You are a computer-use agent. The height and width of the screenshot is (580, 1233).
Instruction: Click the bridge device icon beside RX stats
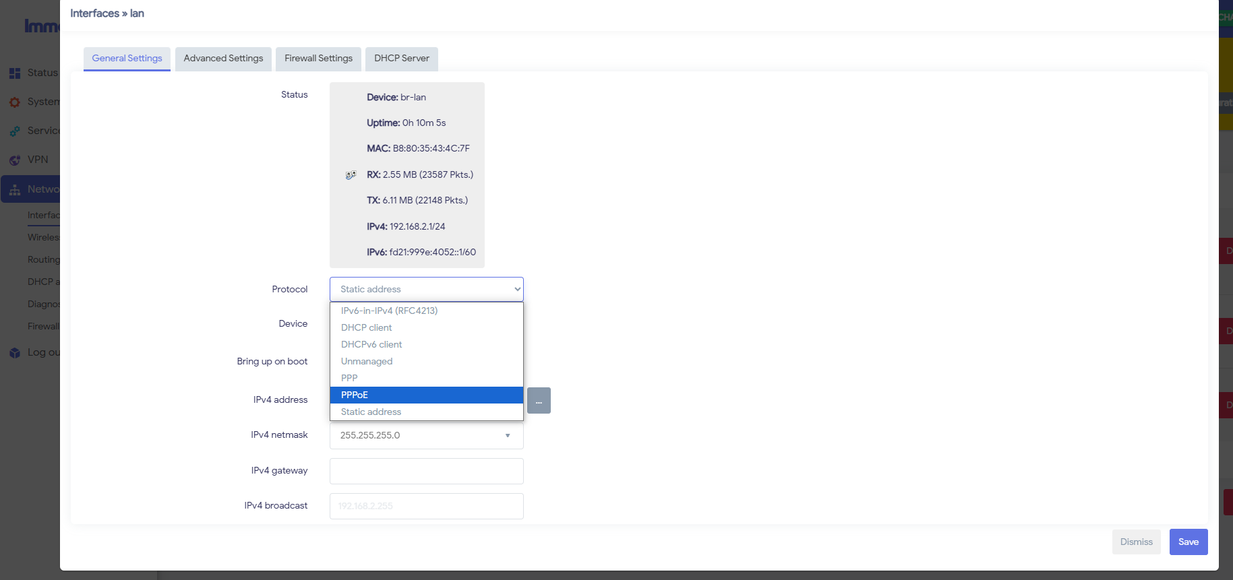click(x=351, y=175)
